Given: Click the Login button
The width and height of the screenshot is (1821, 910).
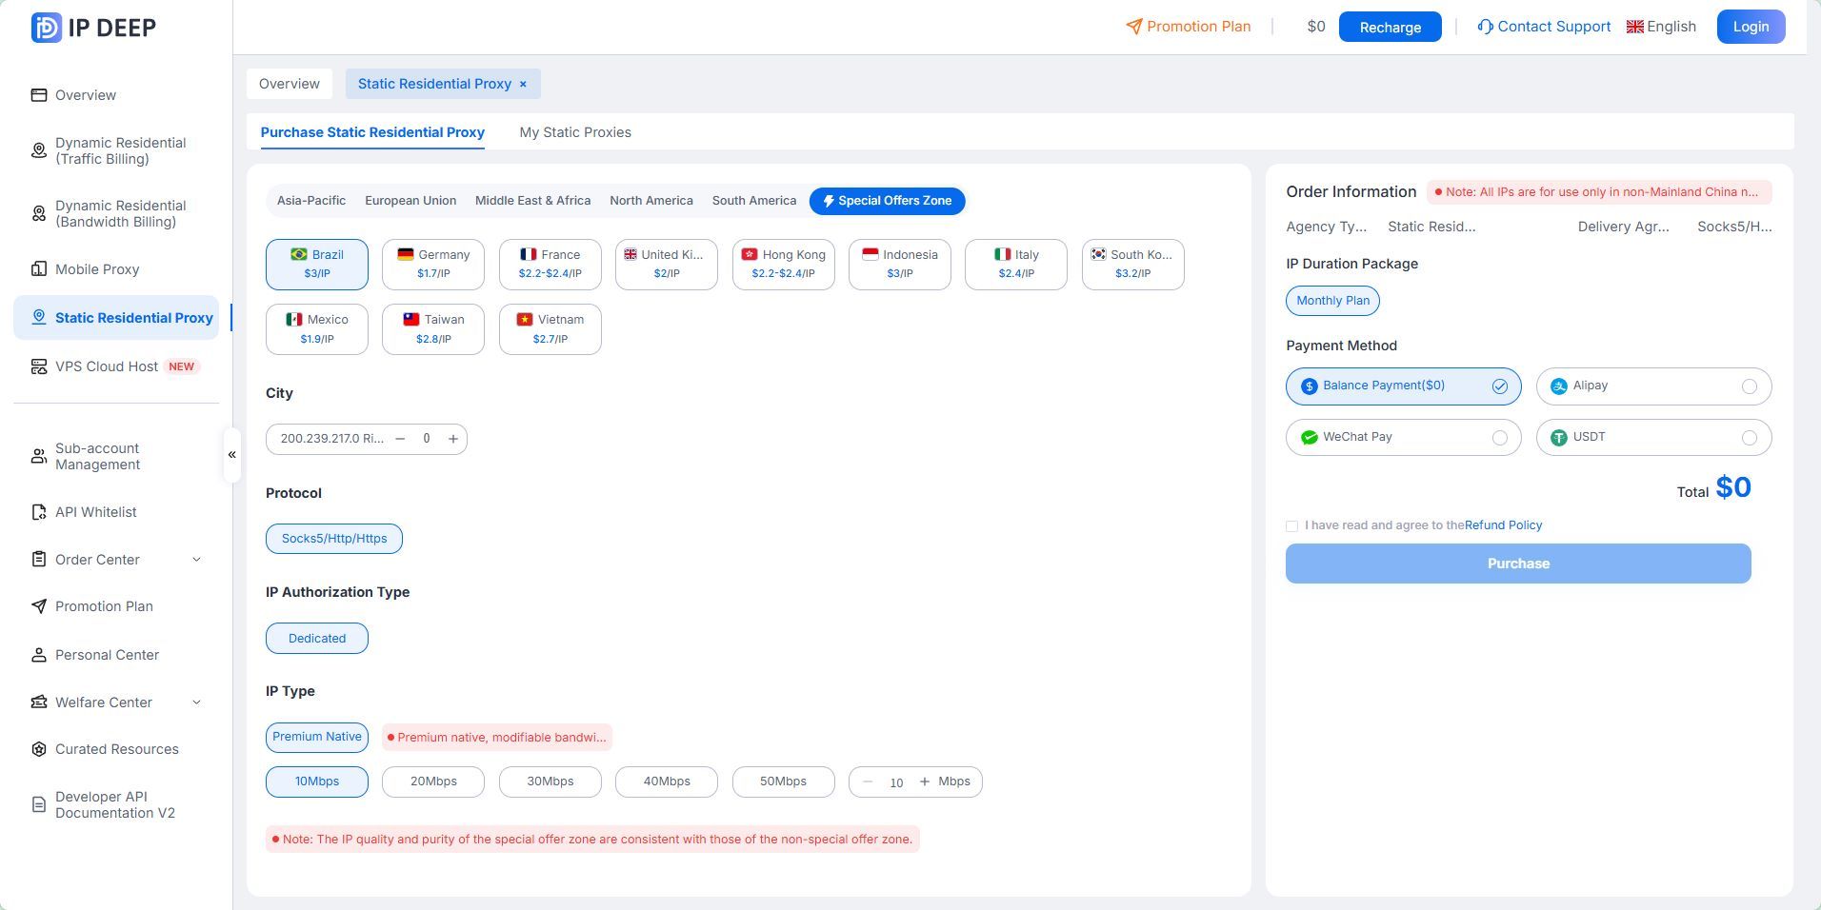Looking at the screenshot, I should [x=1751, y=27].
